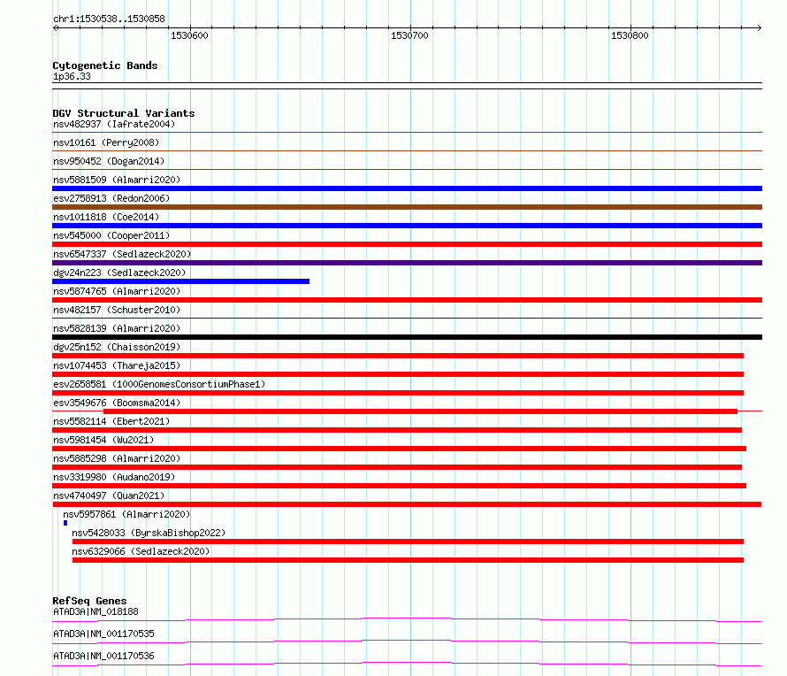This screenshot has height=676, width=787.
Task: Select the Cytogenetic Bands track title
Action: (x=105, y=65)
